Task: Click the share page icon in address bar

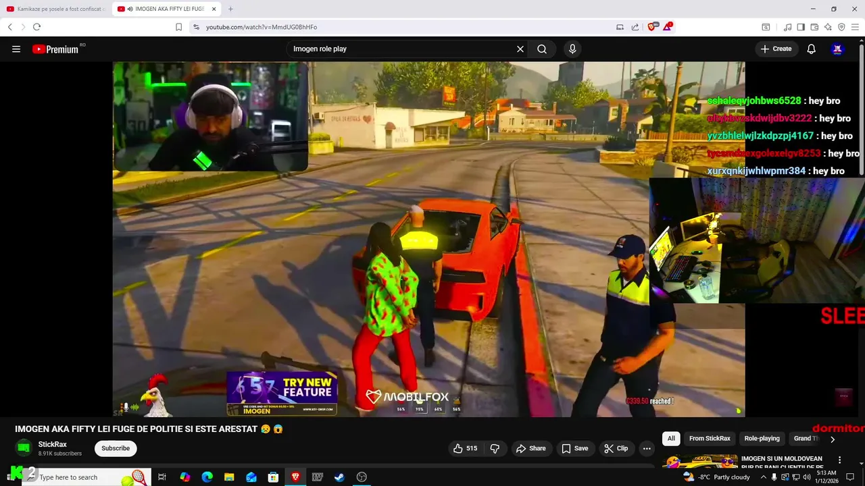Action: coord(635,27)
